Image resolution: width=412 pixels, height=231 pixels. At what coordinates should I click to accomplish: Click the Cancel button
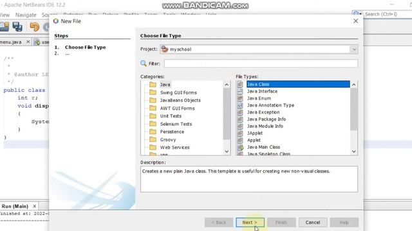click(313, 223)
